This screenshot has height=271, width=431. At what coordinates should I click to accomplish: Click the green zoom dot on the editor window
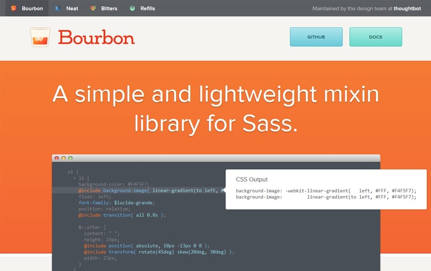pyautogui.click(x=70, y=158)
